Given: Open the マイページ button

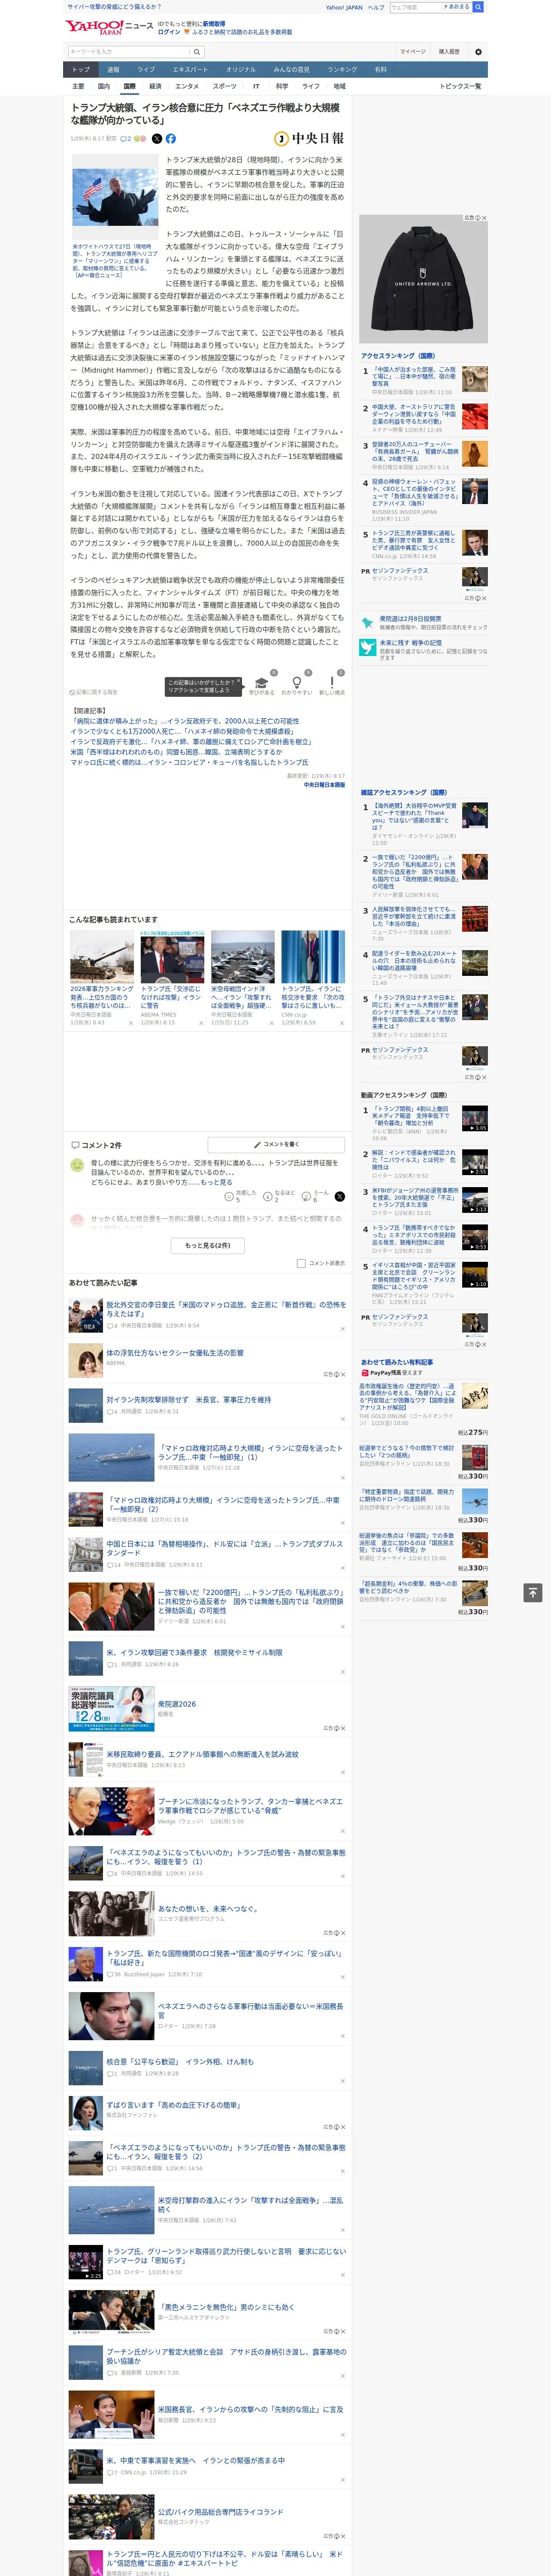Looking at the screenshot, I should (x=412, y=52).
